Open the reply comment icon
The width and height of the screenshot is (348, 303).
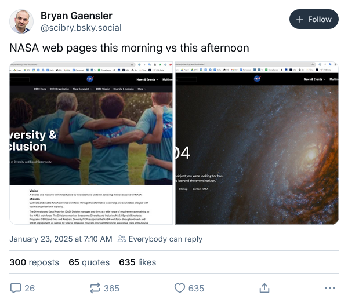pos(16,288)
